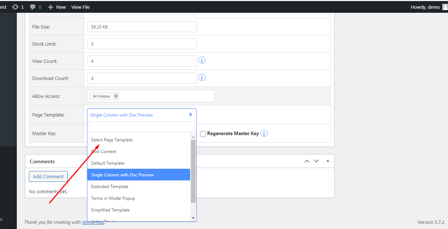The image size is (448, 229).
Task: Remove the All Visitors access tag
Action: click(x=116, y=96)
